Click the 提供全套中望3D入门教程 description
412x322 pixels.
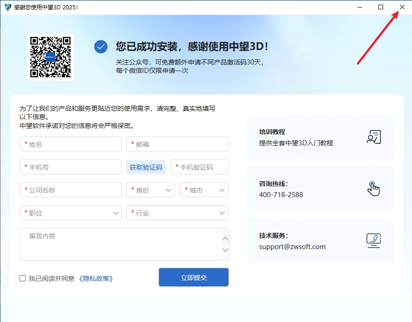click(x=296, y=143)
